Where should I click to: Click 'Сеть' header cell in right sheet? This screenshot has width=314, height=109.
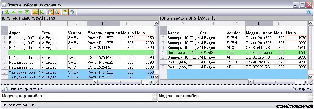pos(212,31)
